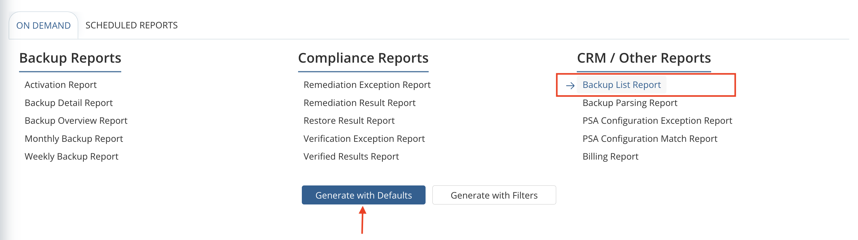Viewport: 858px width, 240px height.
Task: Select Restore Result Report
Action: [349, 121]
